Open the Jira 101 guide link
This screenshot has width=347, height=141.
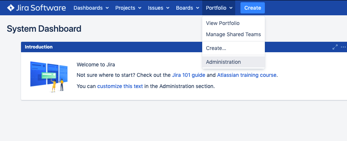(189, 75)
